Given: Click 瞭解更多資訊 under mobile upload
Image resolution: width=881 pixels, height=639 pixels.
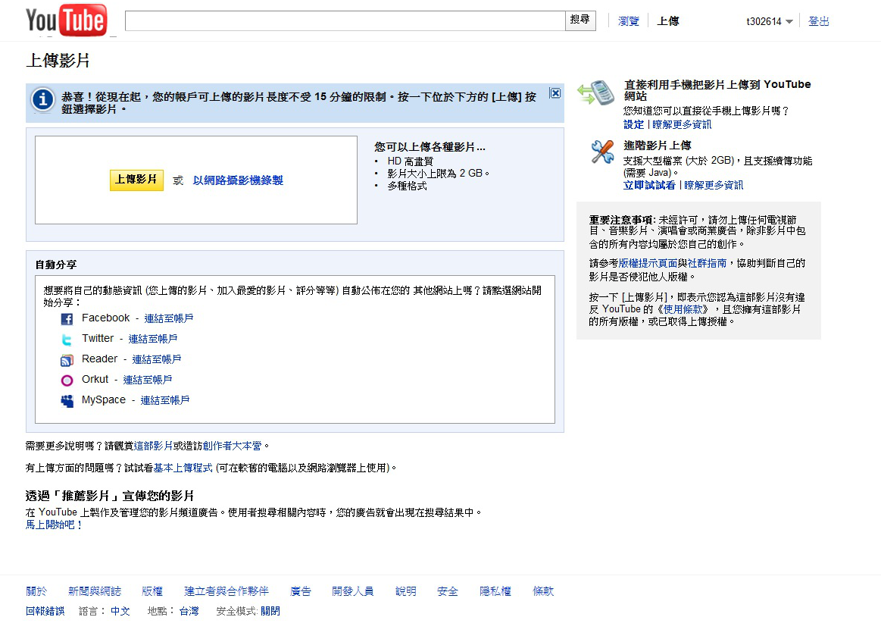Looking at the screenshot, I should click(682, 125).
